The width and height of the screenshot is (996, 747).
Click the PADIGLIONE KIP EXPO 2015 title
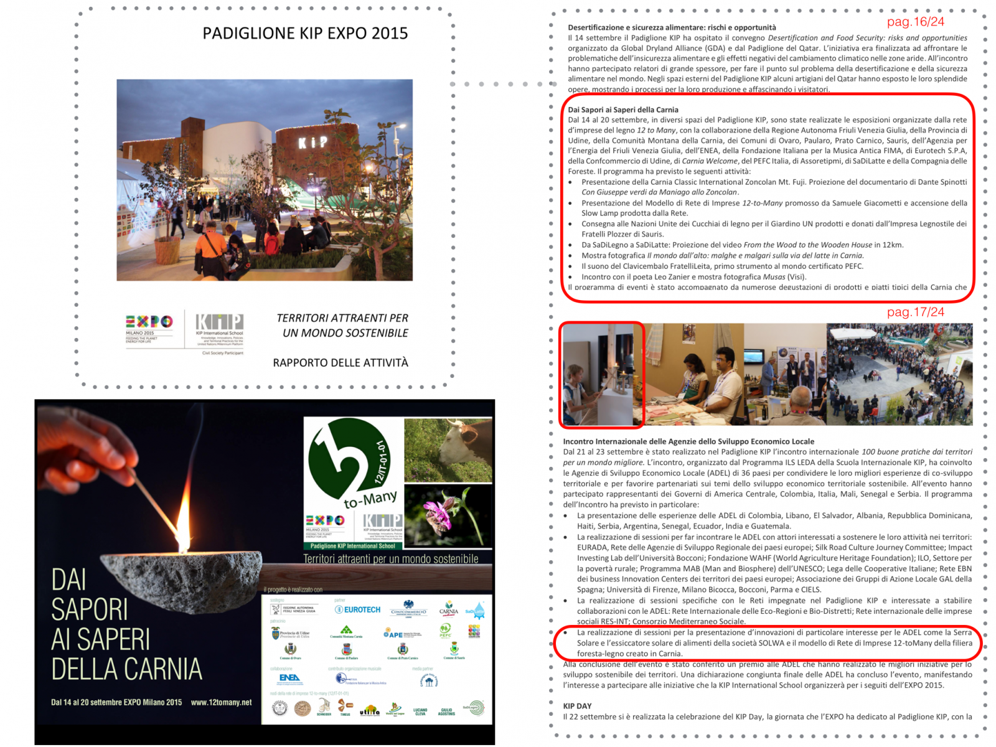point(305,33)
